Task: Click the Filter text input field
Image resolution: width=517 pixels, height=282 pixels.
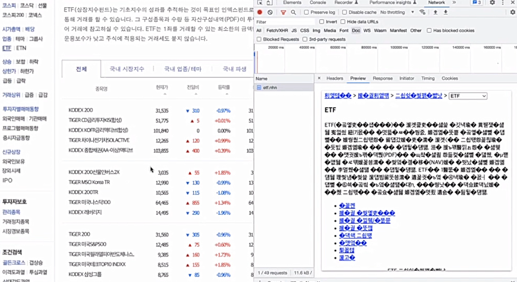Action: [x=285, y=22]
